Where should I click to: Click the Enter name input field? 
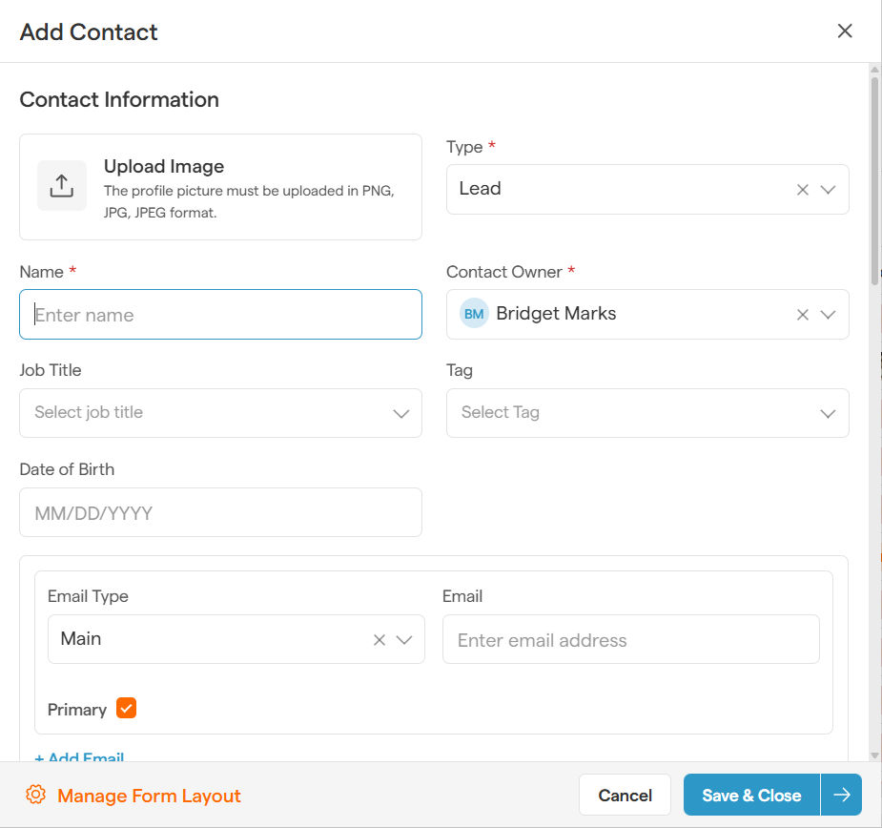click(x=220, y=315)
